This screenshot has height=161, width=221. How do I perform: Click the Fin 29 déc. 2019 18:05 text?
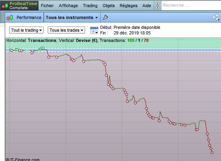pyautogui.click(x=125, y=33)
